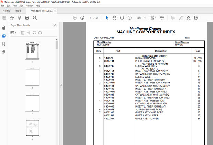Open the Fill and Sign tool
Screen dimensions: 213x145
click(x=188, y=18)
